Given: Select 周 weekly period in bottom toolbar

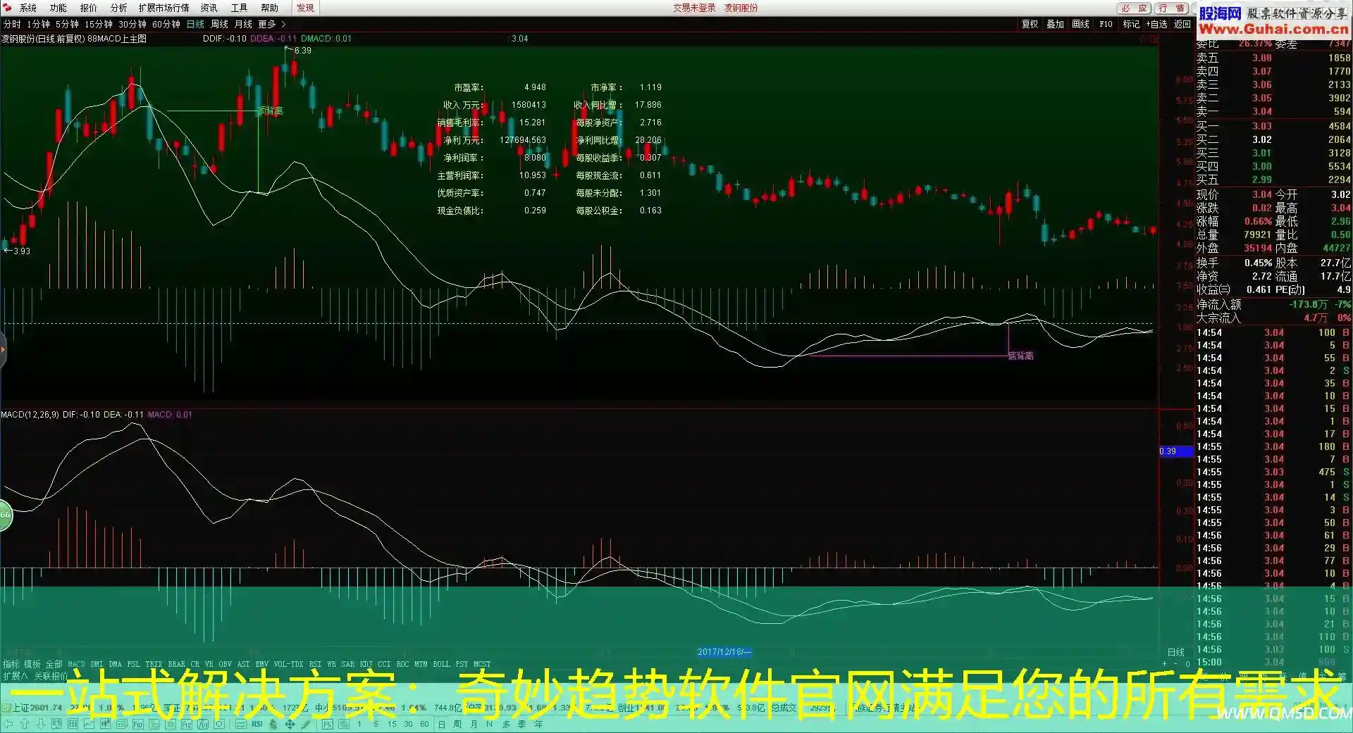Looking at the screenshot, I should click(457, 724).
